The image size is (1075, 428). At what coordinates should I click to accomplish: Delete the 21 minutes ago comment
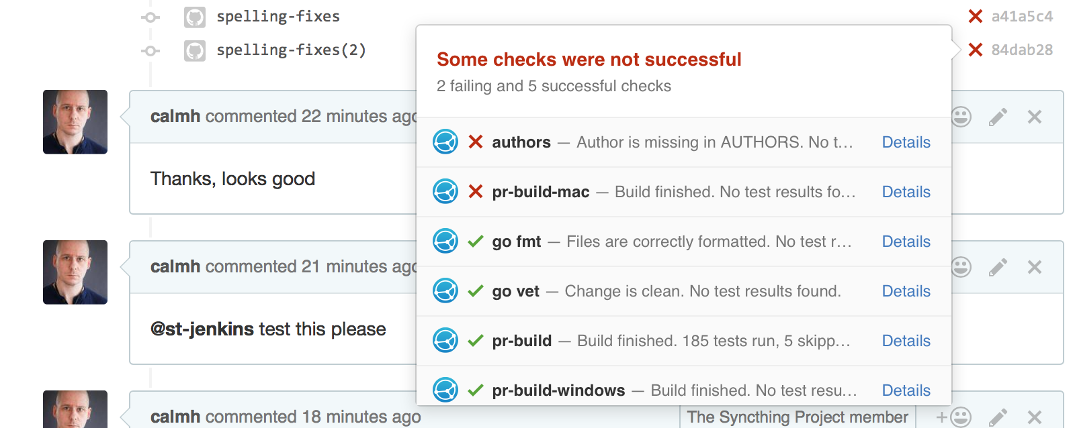pos(1035,267)
